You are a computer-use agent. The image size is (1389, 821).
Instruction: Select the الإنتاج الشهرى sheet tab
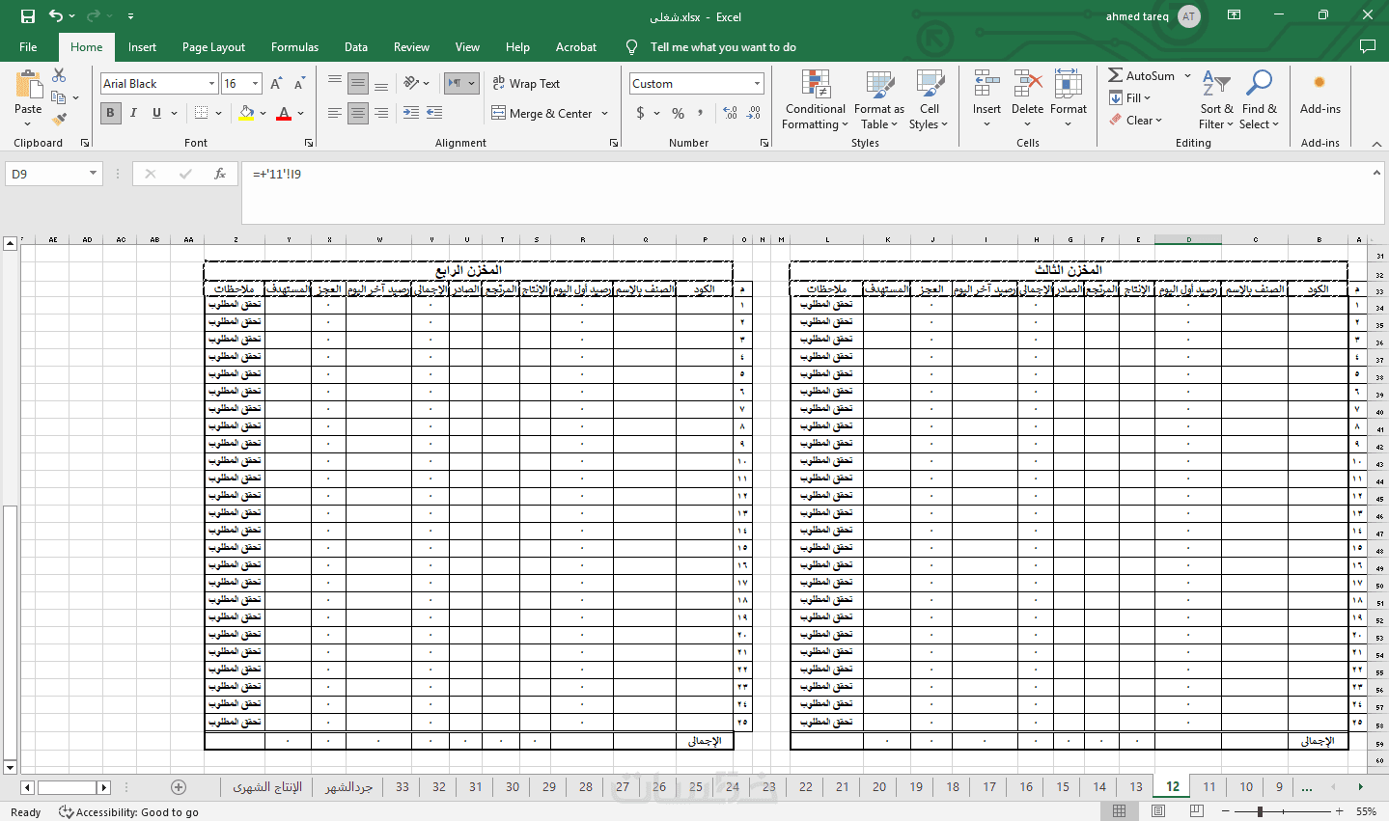click(267, 786)
